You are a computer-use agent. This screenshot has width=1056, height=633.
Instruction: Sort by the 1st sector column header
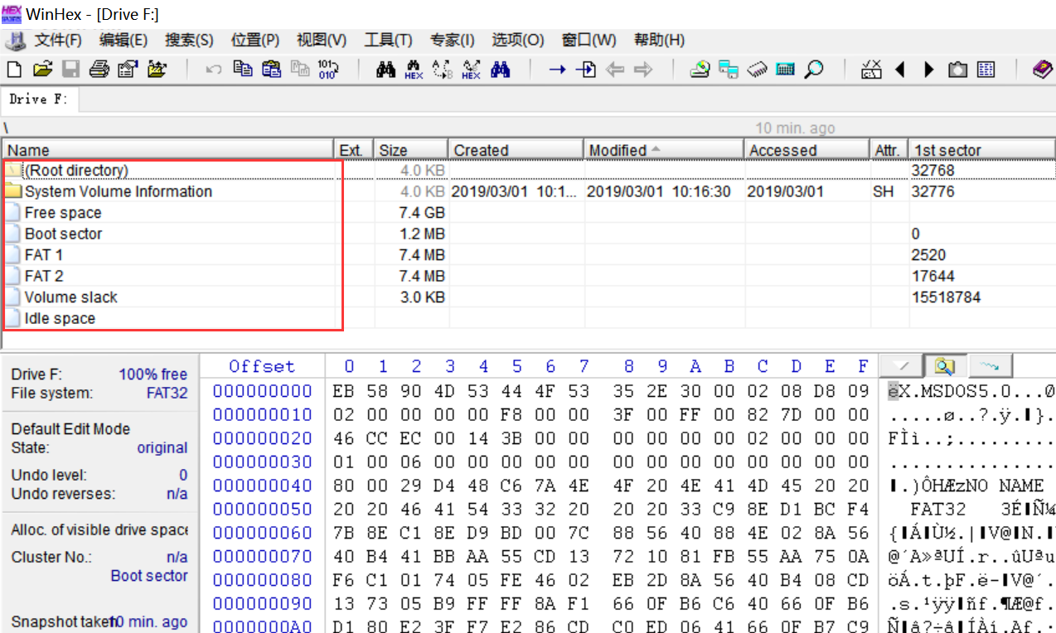(x=982, y=150)
